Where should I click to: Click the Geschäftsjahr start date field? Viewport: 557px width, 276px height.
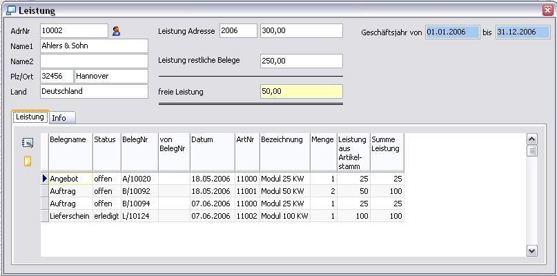(x=452, y=32)
